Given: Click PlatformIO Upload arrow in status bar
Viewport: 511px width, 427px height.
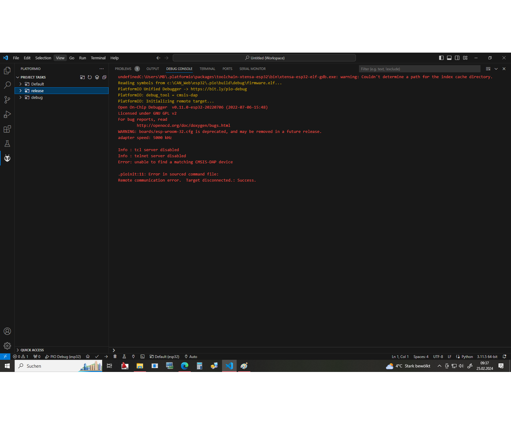Looking at the screenshot, I should (x=106, y=356).
